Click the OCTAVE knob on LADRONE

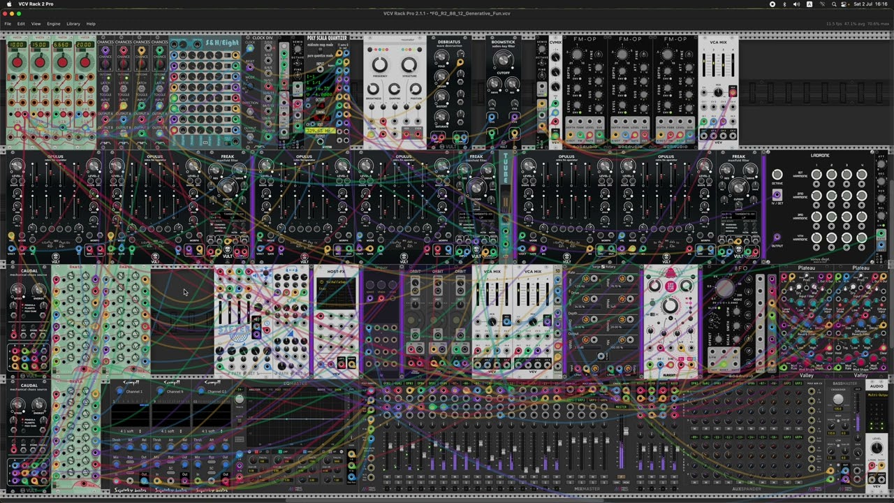(x=777, y=175)
